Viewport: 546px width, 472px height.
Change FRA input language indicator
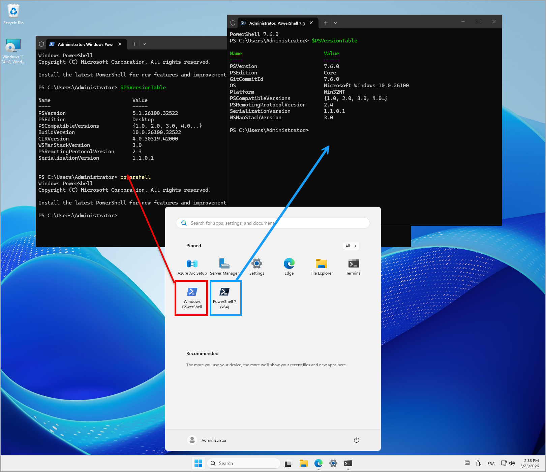(x=491, y=464)
